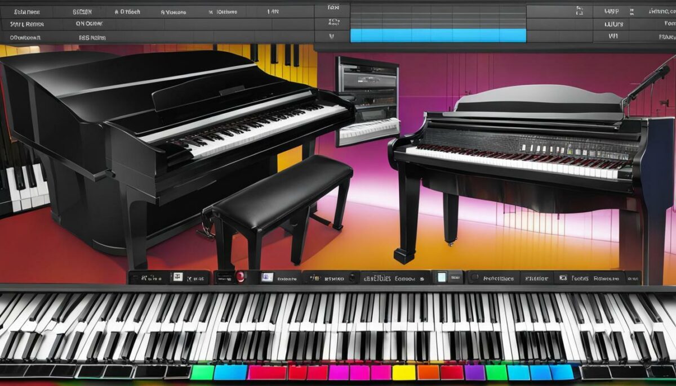Select the record LED icon in control strip
The height and width of the screenshot is (386, 676).
(239, 276)
